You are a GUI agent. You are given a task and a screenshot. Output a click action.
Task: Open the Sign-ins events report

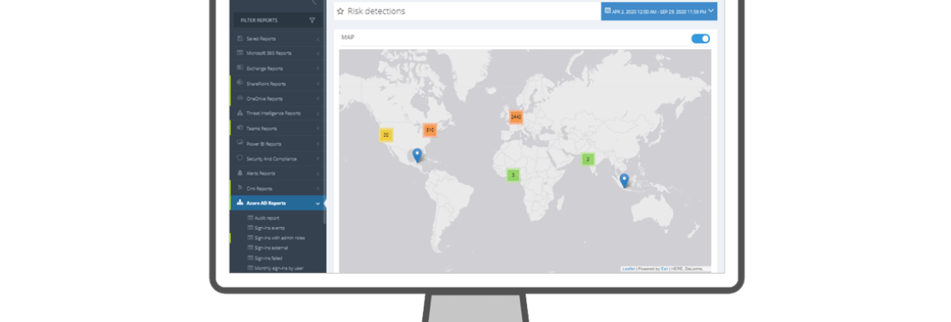coord(269,228)
